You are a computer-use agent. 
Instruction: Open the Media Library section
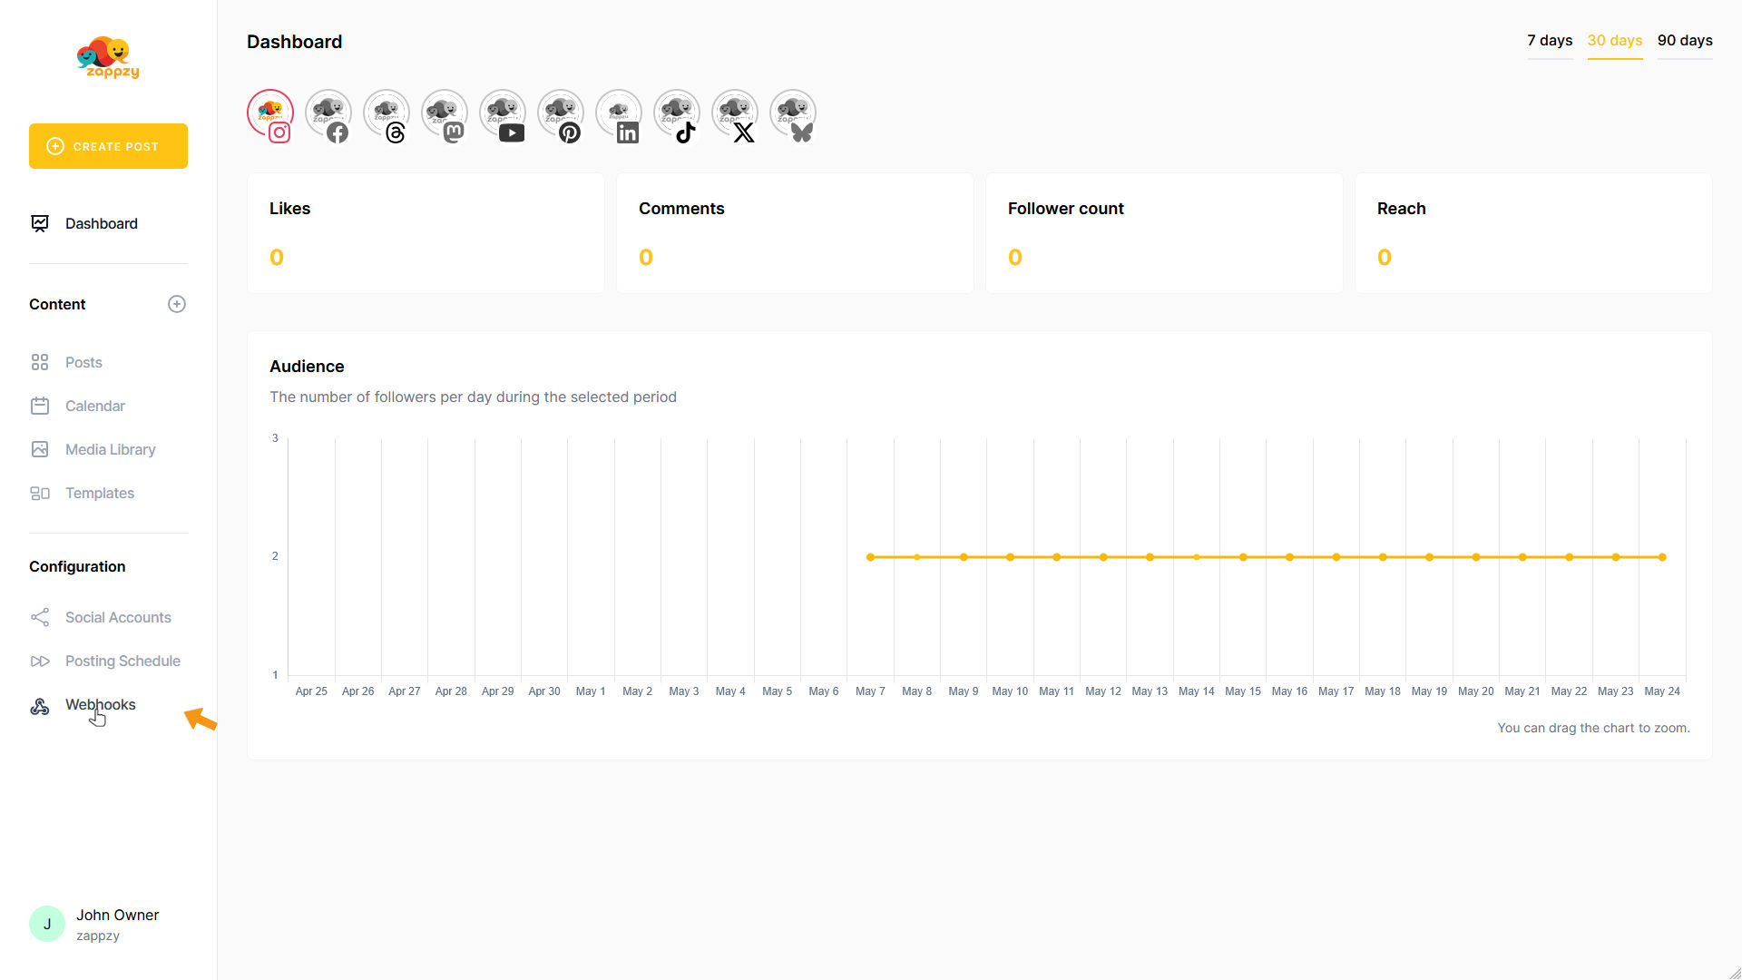coord(110,450)
